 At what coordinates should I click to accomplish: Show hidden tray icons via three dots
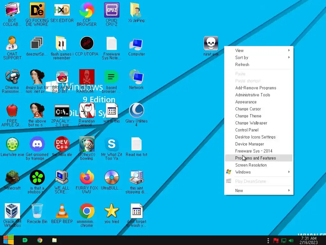(x=268, y=241)
